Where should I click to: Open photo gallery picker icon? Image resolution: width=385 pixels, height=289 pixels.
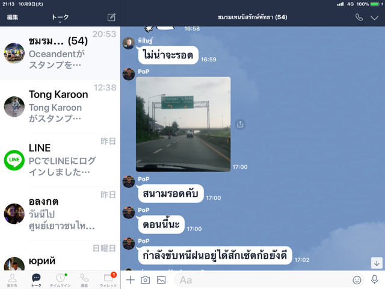[161, 280]
